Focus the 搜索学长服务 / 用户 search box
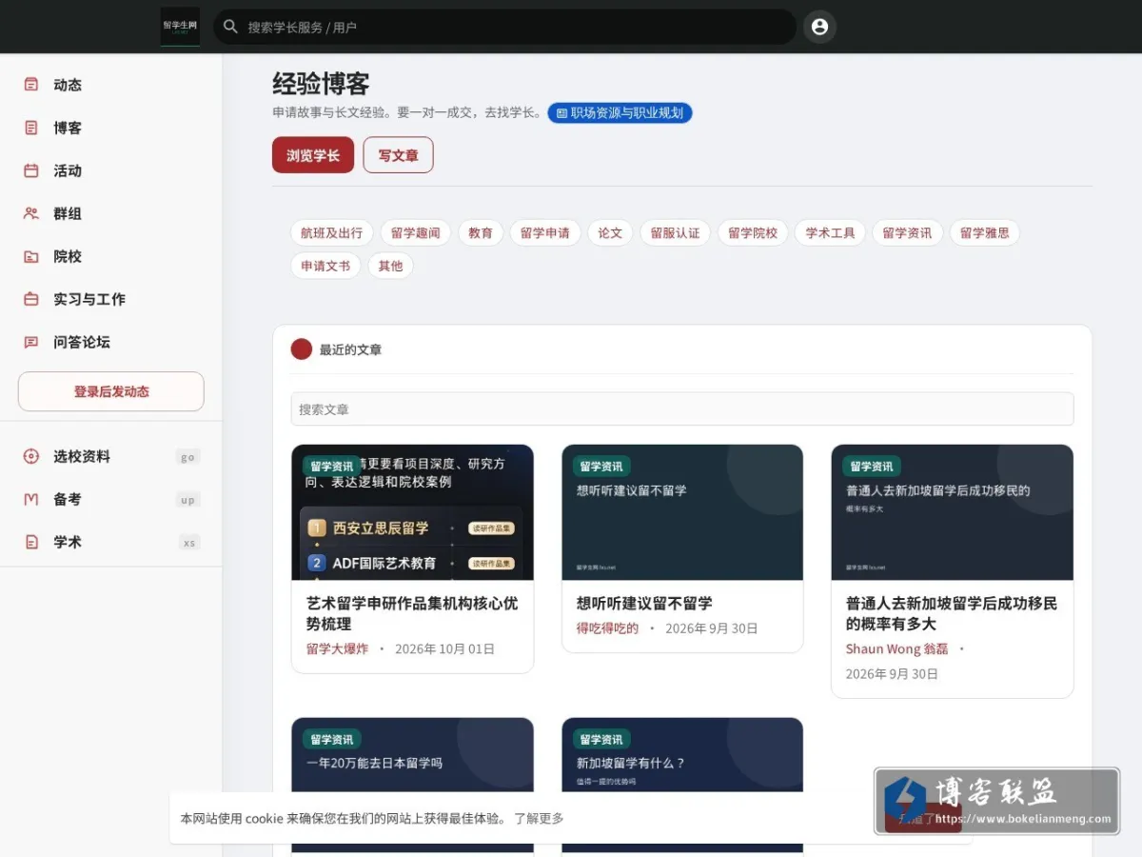Screen dimensions: 1142x857 504,27
